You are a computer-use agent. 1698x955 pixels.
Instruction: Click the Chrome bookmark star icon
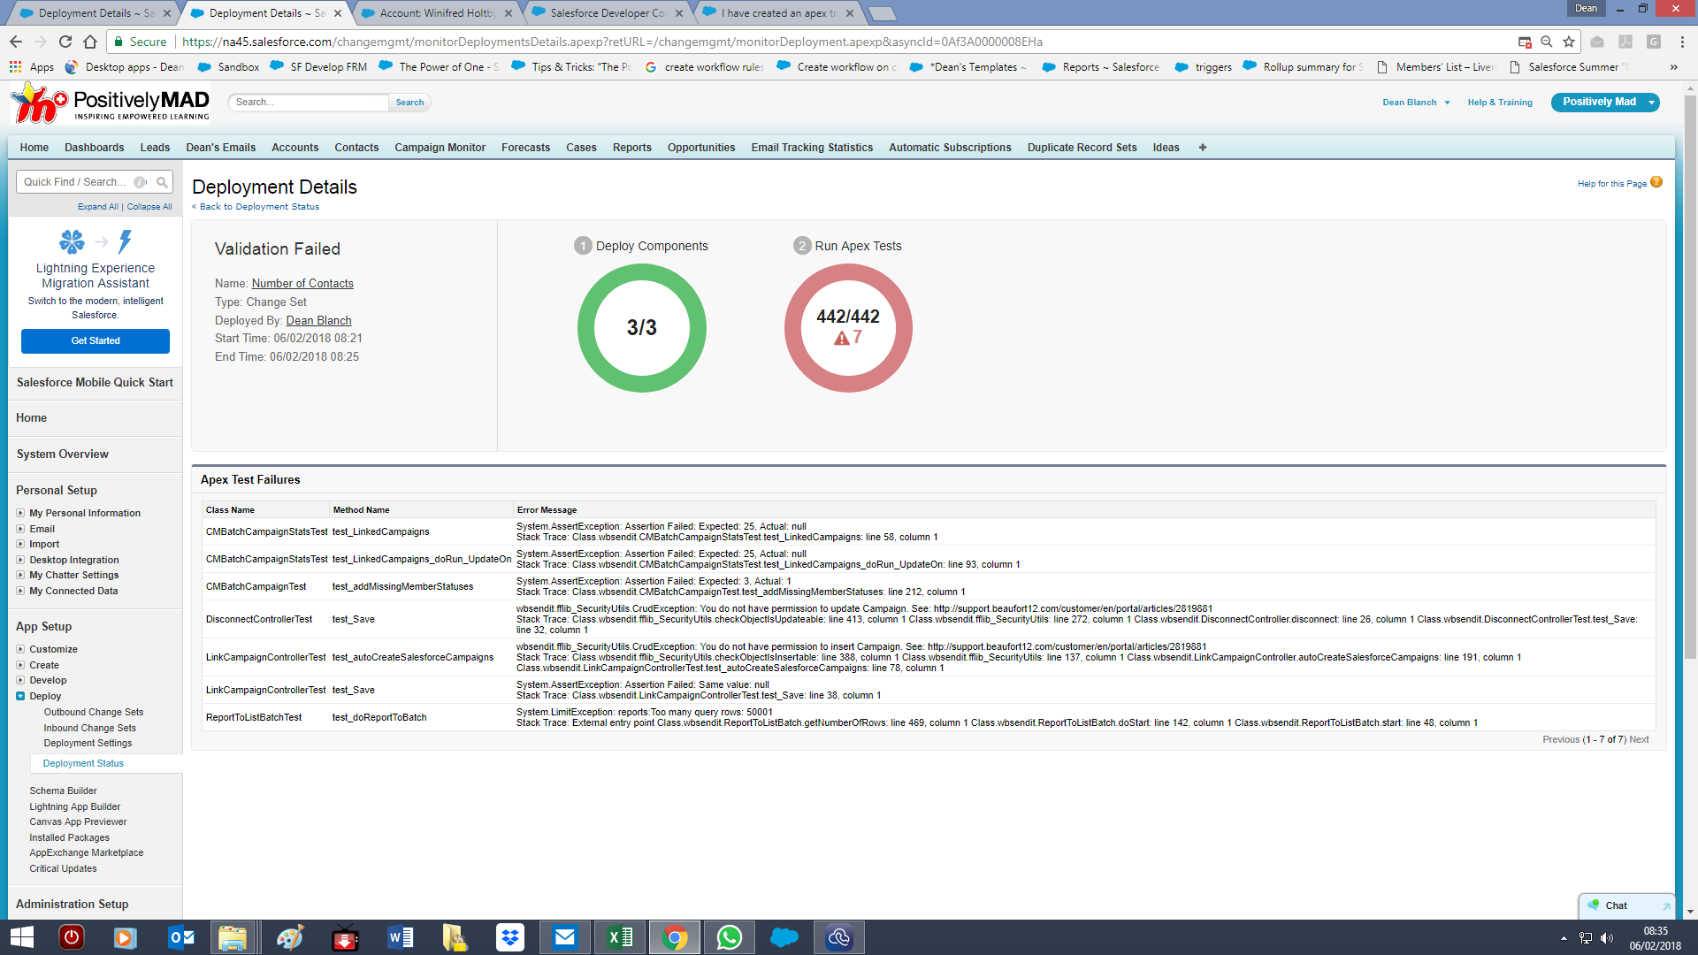(1569, 42)
